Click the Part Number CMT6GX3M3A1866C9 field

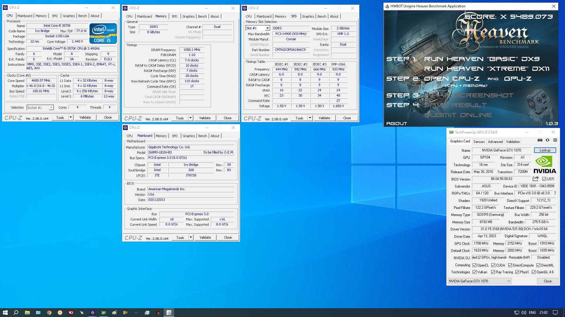[x=291, y=50]
